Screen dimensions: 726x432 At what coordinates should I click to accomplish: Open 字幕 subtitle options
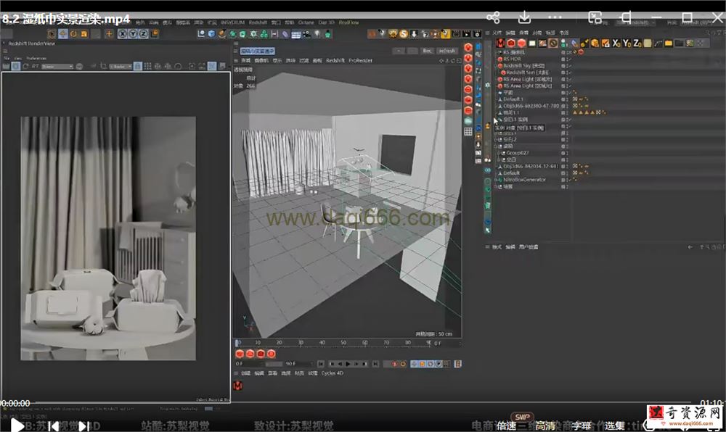pyautogui.click(x=581, y=425)
